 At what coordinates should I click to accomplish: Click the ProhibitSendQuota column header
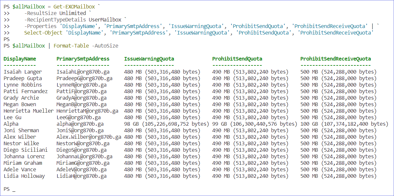(x=237, y=59)
